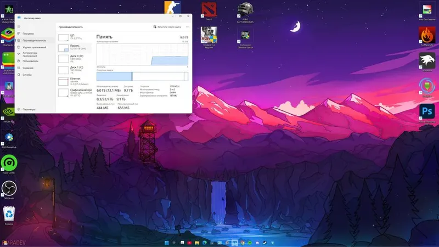Select Диск 1 (C:) performance entry
Image resolution: width=439 pixels, height=247 pixels.
[75, 70]
